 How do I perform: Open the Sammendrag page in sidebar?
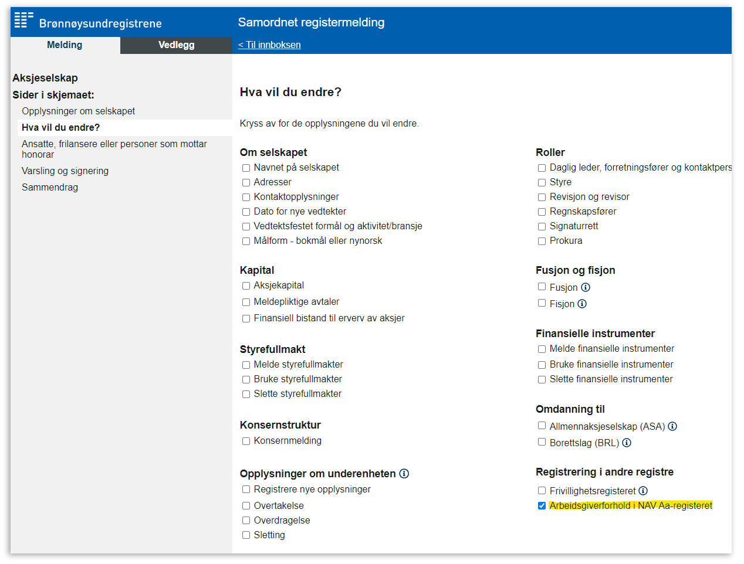(x=50, y=188)
